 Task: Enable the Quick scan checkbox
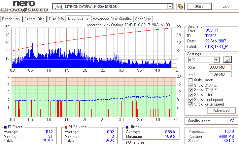tap(190, 80)
